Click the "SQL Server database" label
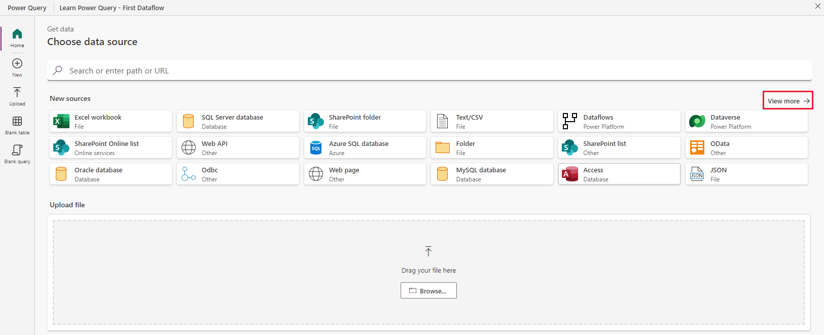824x335 pixels. coord(232,117)
